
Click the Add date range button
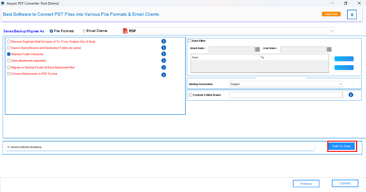coord(344,59)
